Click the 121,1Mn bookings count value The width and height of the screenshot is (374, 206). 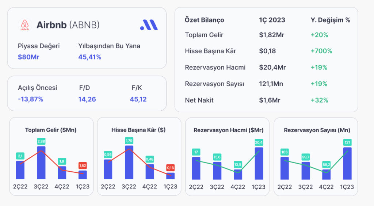click(x=271, y=84)
